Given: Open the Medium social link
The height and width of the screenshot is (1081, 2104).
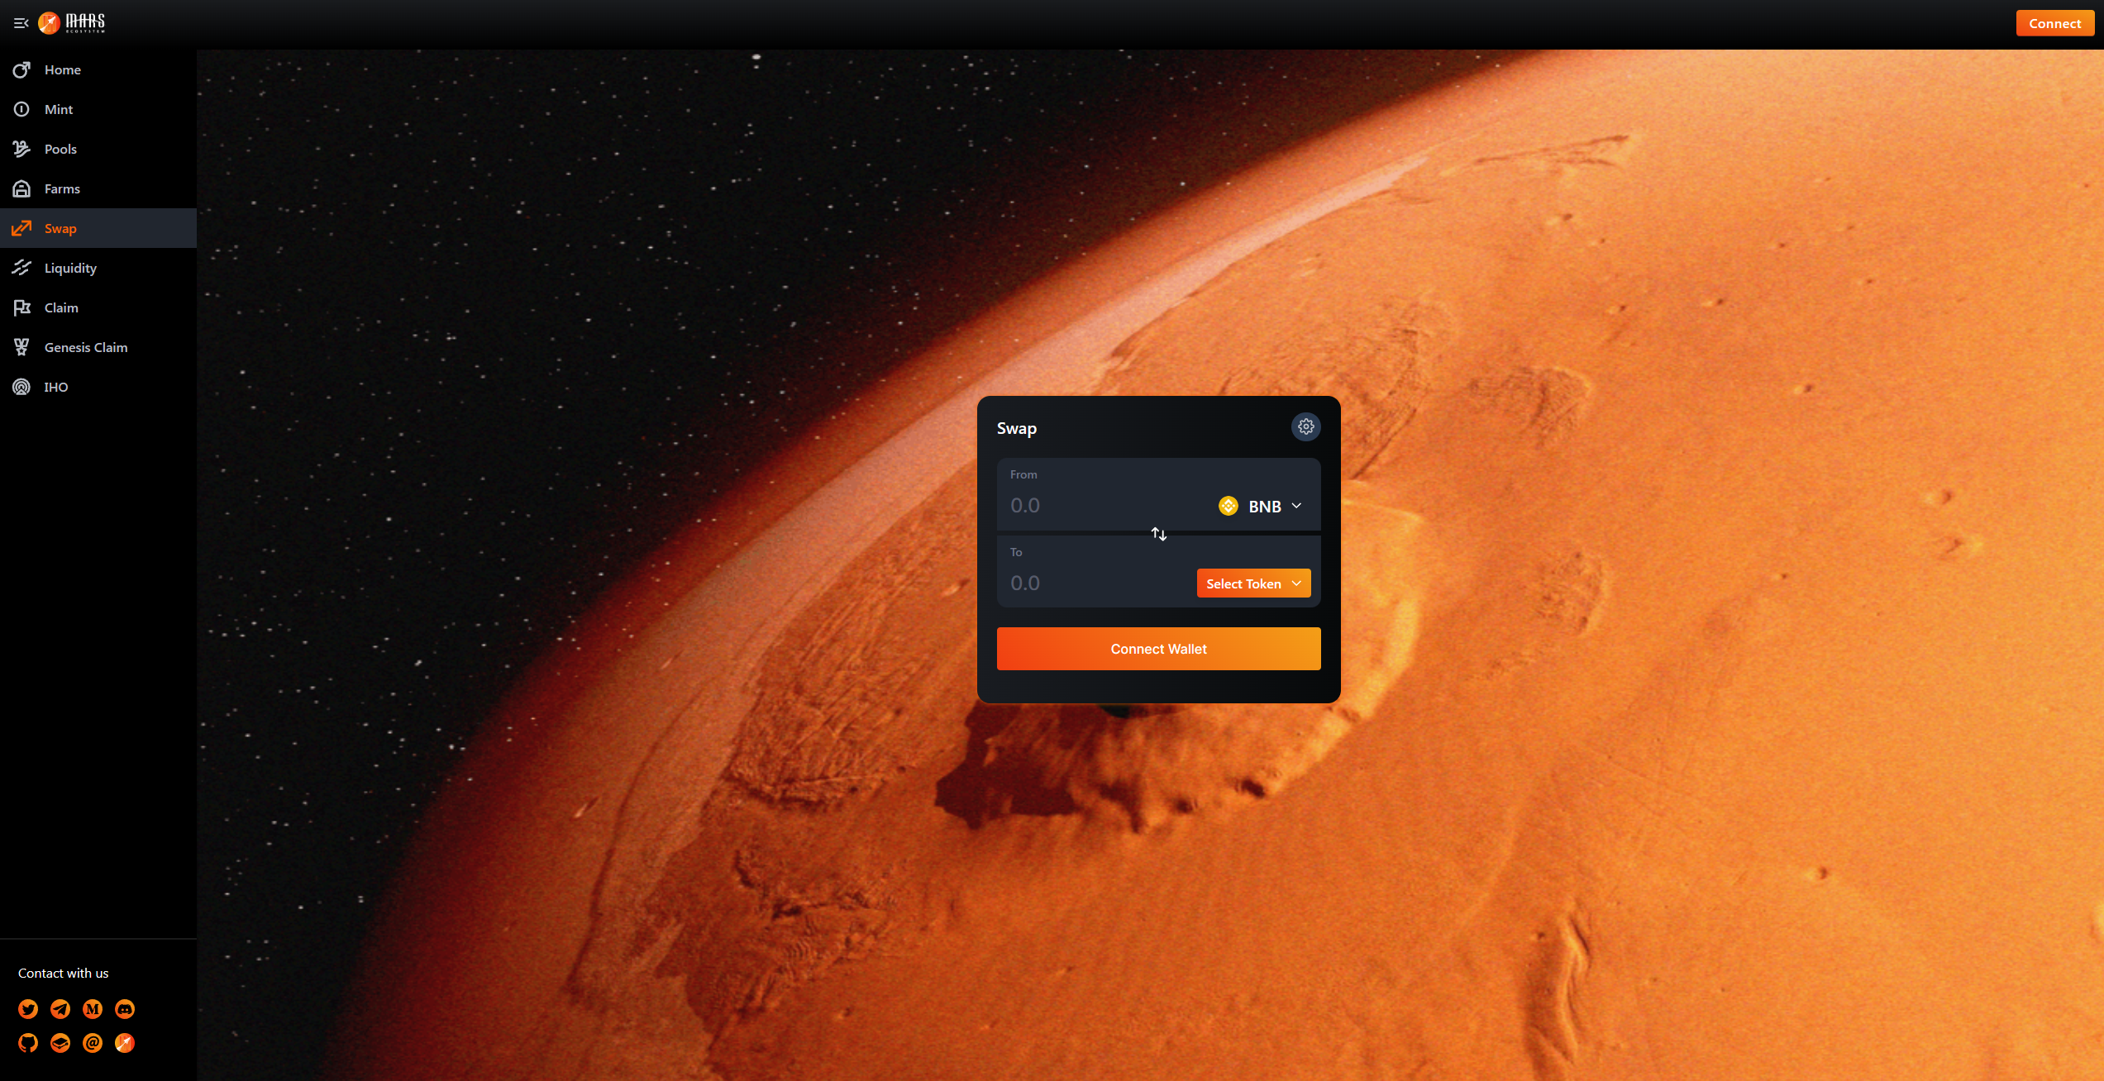Looking at the screenshot, I should [93, 1009].
